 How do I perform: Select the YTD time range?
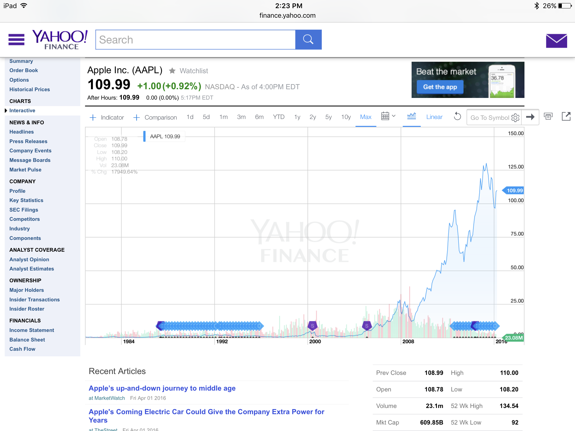(x=279, y=117)
